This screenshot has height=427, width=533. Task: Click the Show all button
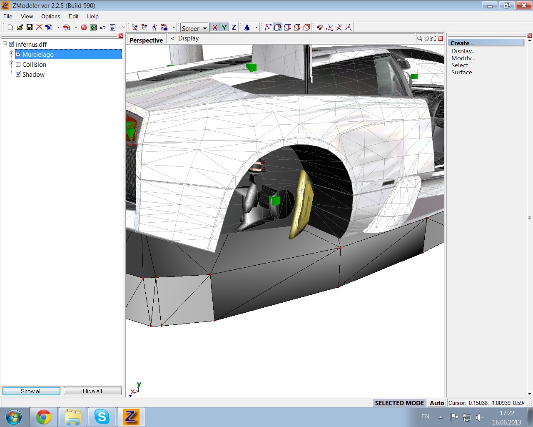tap(31, 391)
